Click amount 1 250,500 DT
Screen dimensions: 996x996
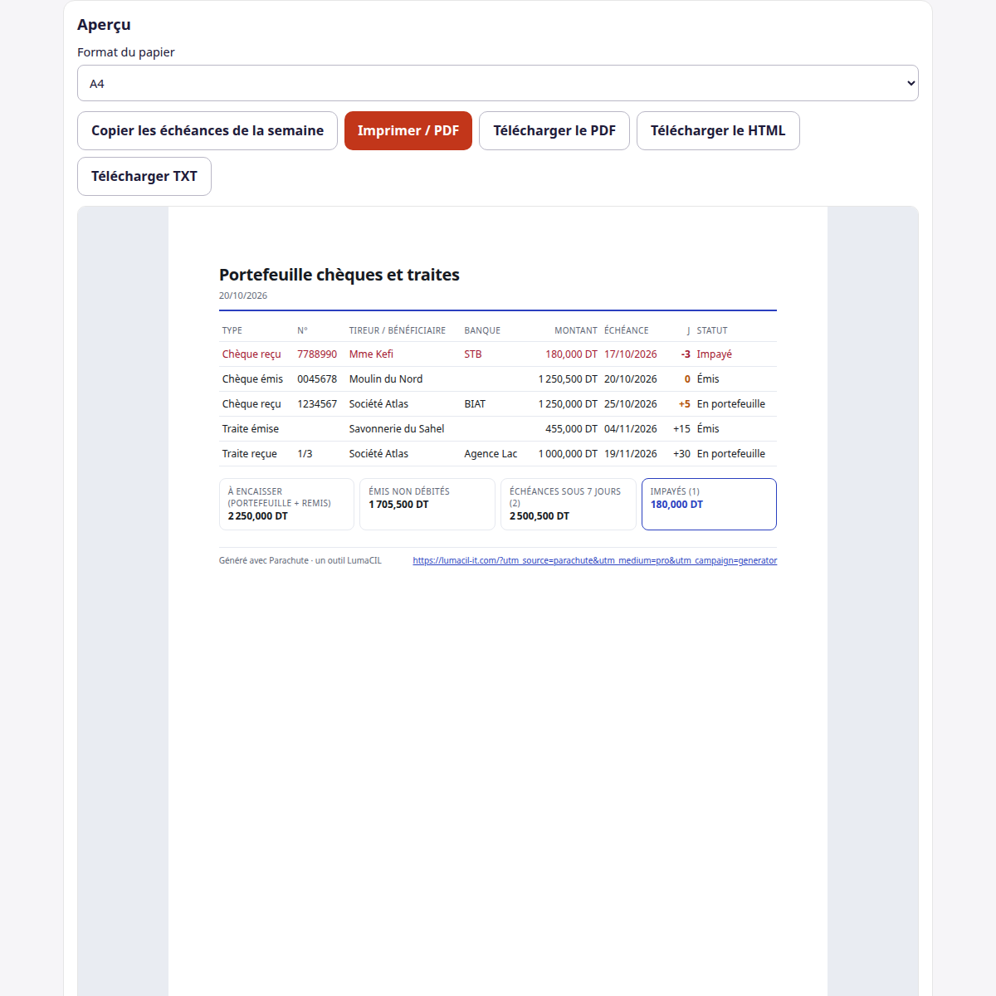pos(568,379)
